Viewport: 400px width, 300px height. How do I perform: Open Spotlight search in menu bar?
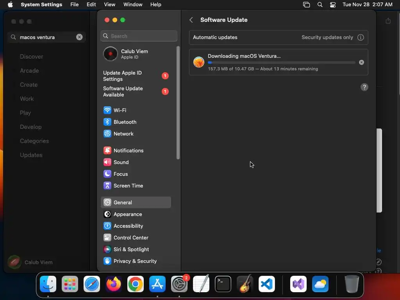pos(320,5)
